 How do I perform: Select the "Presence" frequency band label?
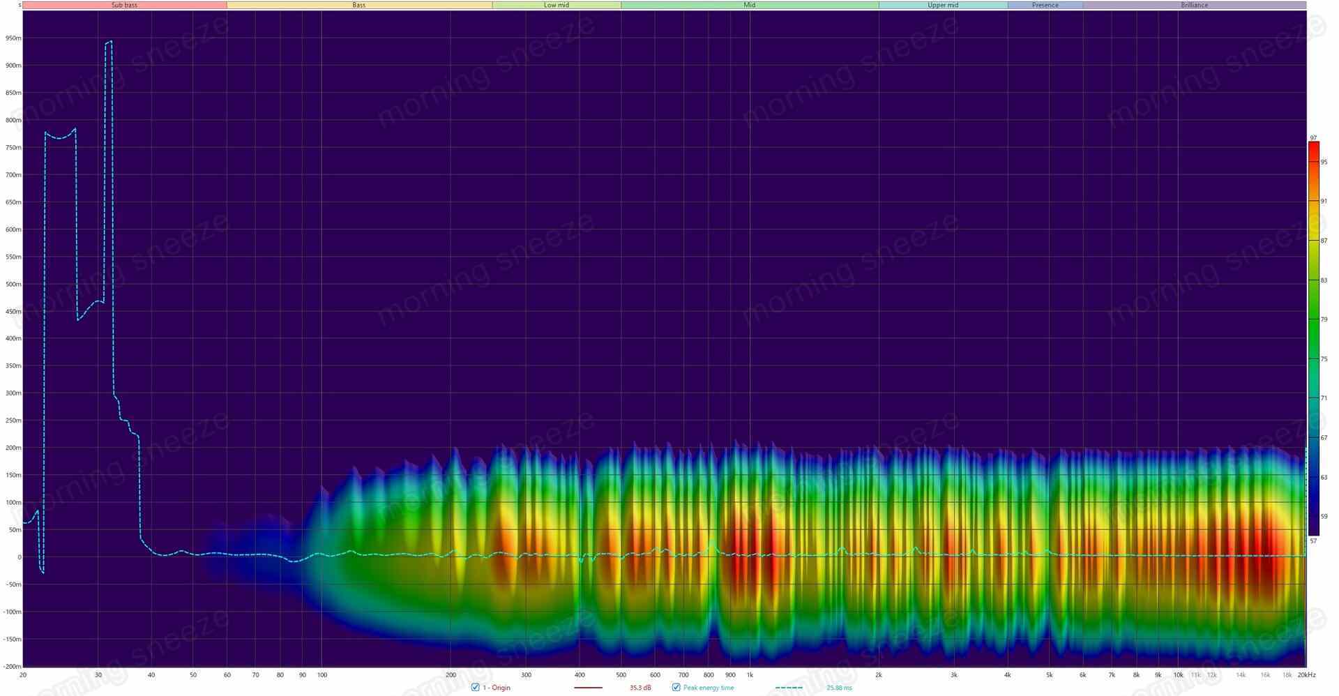coord(1045,5)
